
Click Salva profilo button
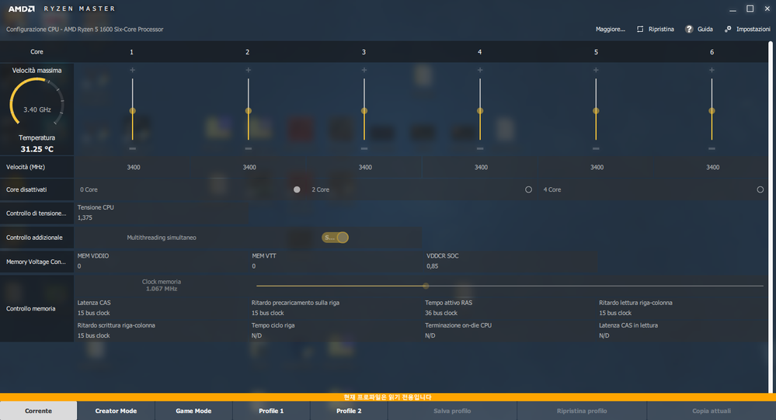(x=452, y=411)
